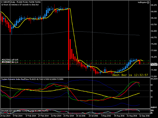Viewport: 158px width, 118px height.
Task: Click the Next Bar in 12:32:57 label
Action: [x=130, y=75]
